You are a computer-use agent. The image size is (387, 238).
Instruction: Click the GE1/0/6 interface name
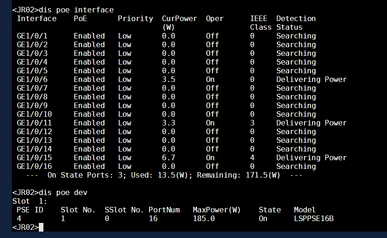tap(32, 80)
